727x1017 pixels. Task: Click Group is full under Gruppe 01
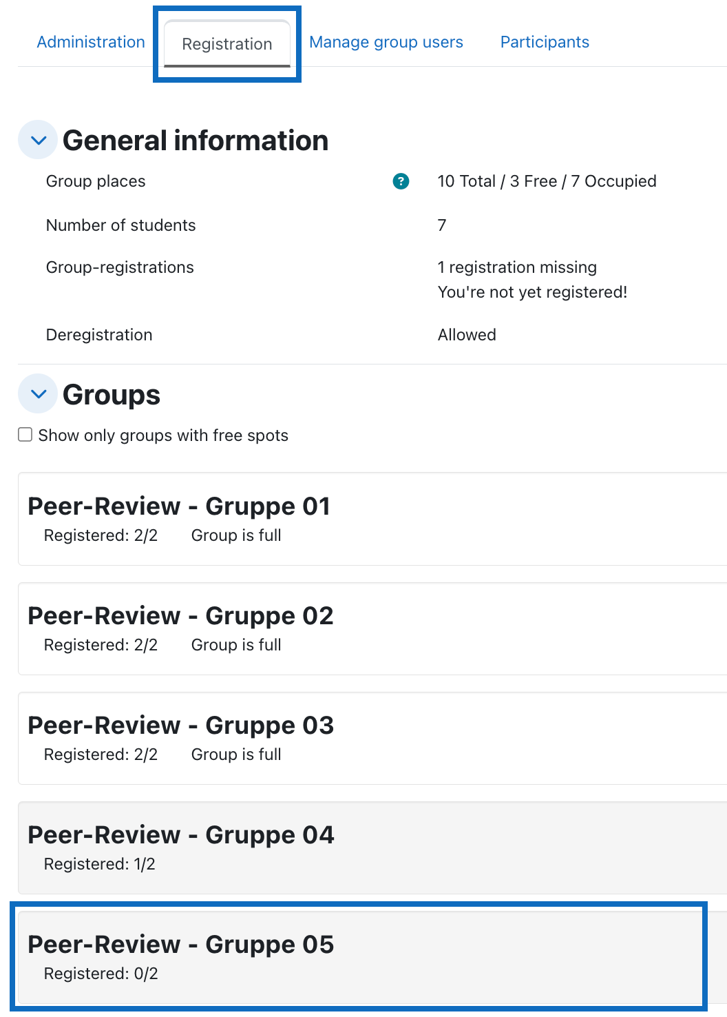click(236, 535)
